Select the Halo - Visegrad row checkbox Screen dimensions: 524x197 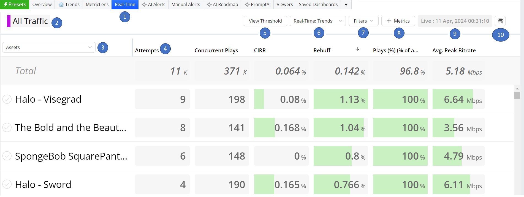tap(7, 99)
